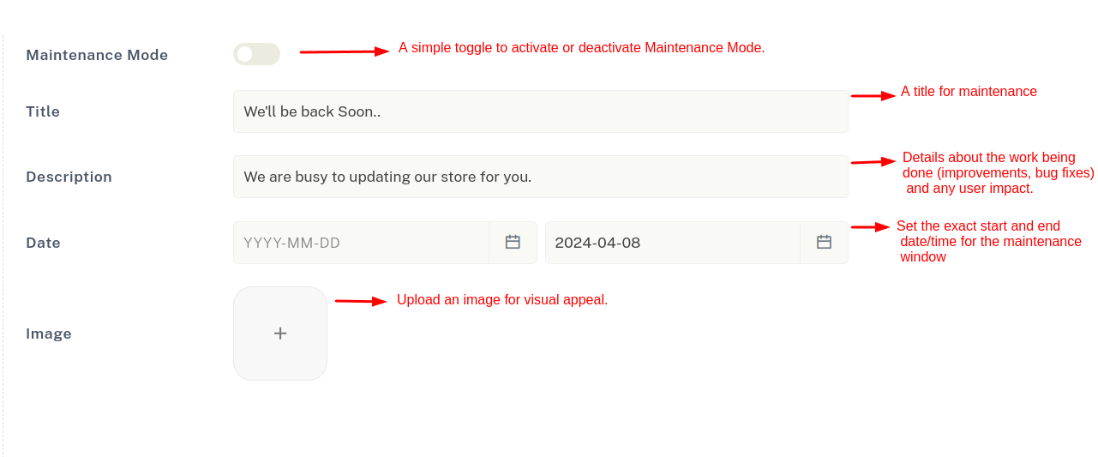The image size is (1098, 457).
Task: Click the red arrow pointing from Title field
Action: [x=873, y=96]
